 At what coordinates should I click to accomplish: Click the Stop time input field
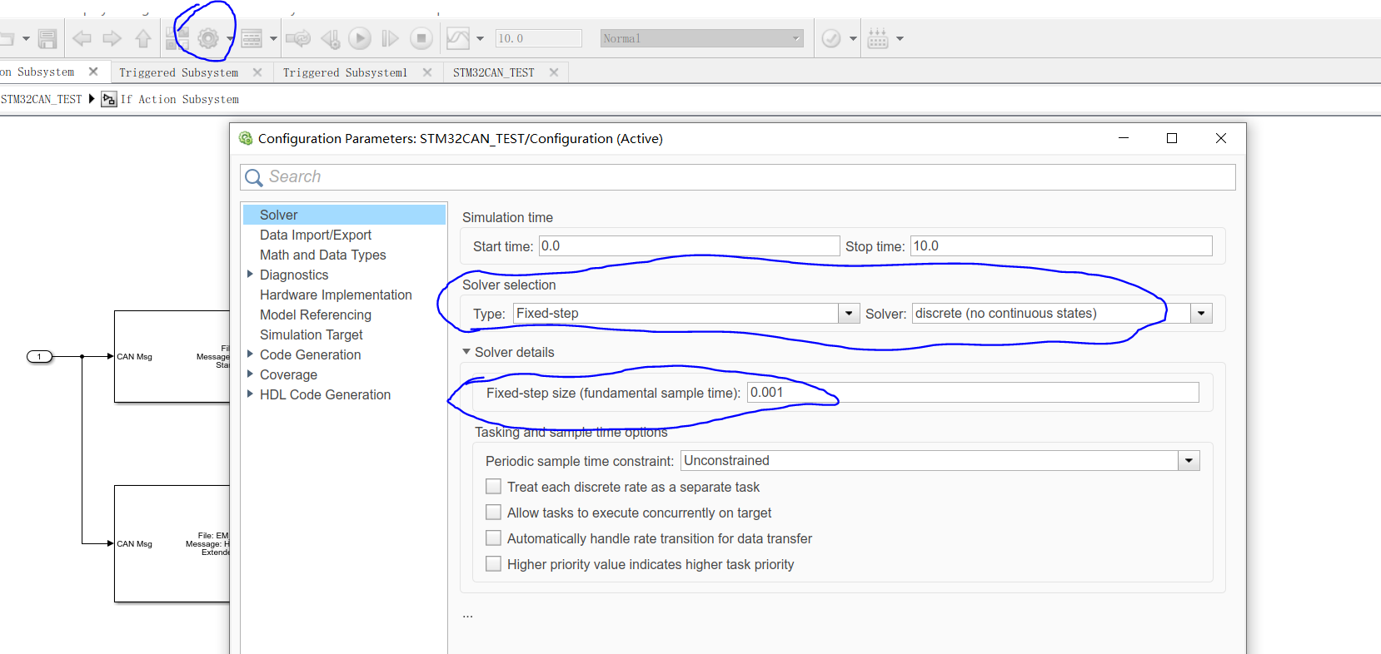coord(1061,246)
